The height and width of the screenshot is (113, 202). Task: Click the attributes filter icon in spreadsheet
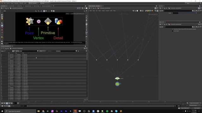[x=76, y=51]
